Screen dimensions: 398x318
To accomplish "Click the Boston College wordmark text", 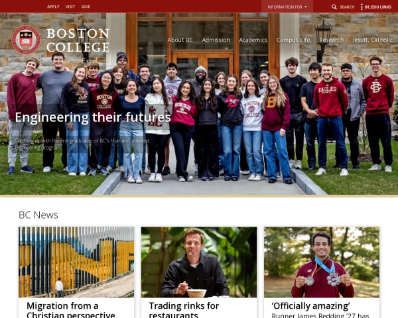I will point(78,40).
